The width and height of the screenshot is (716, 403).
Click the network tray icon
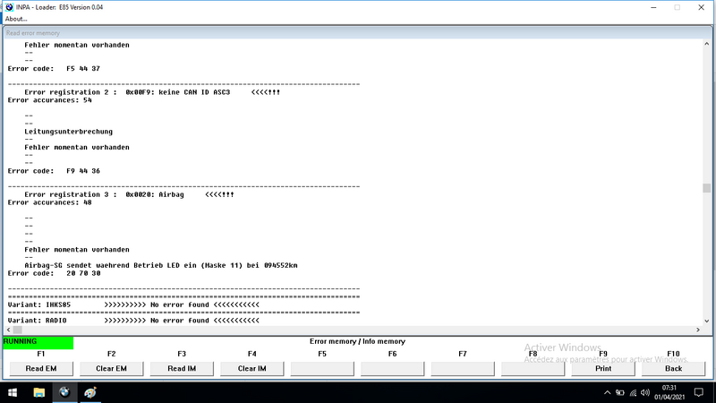tap(633, 392)
